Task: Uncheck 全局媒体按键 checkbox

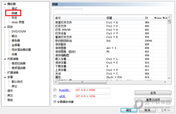Action: (55, 102)
